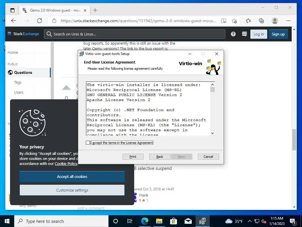Open the weather 35°F widget

coord(234,221)
